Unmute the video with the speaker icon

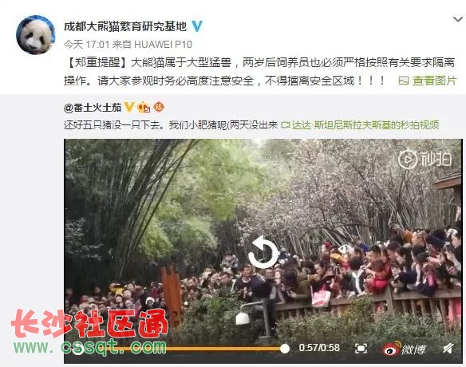pos(448,349)
